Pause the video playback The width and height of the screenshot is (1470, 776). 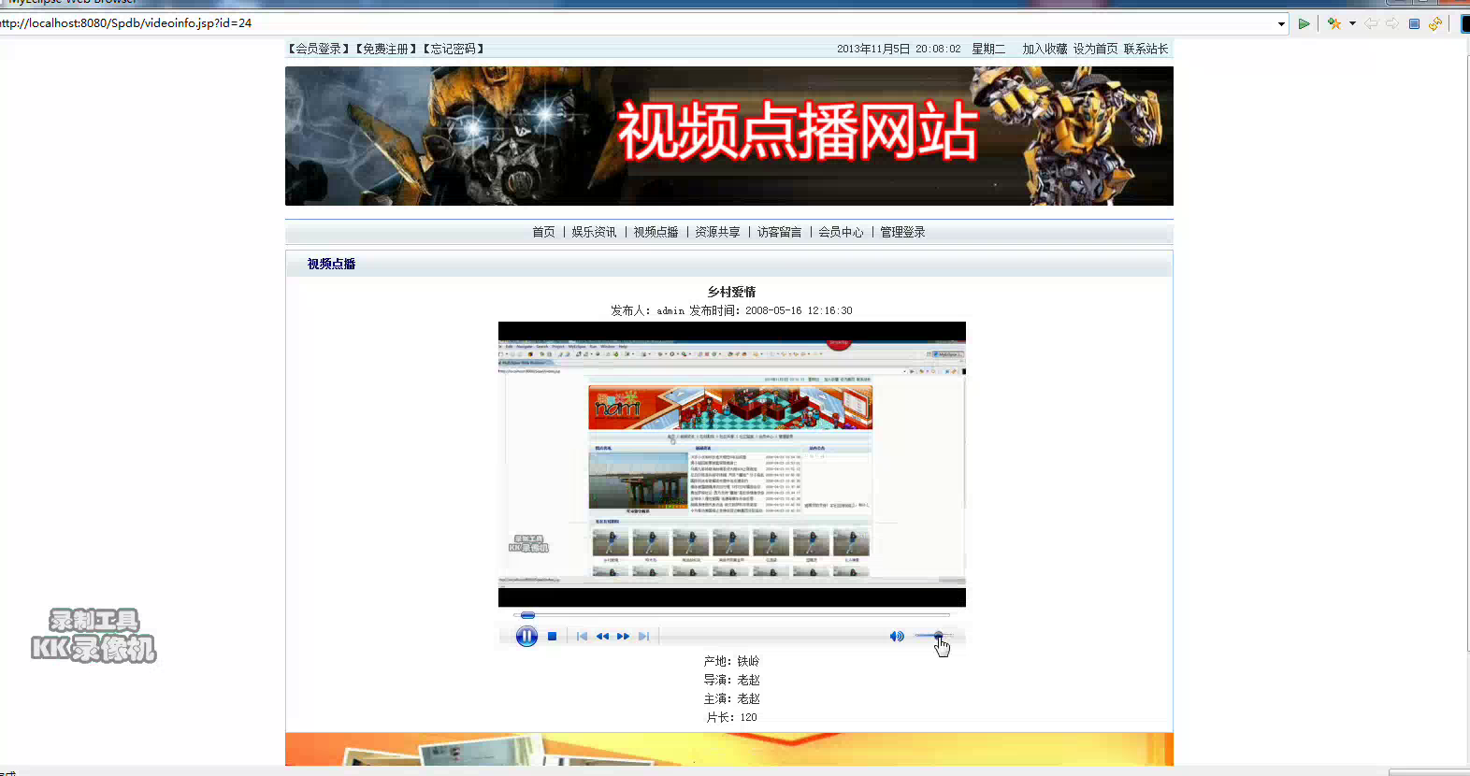pos(526,637)
